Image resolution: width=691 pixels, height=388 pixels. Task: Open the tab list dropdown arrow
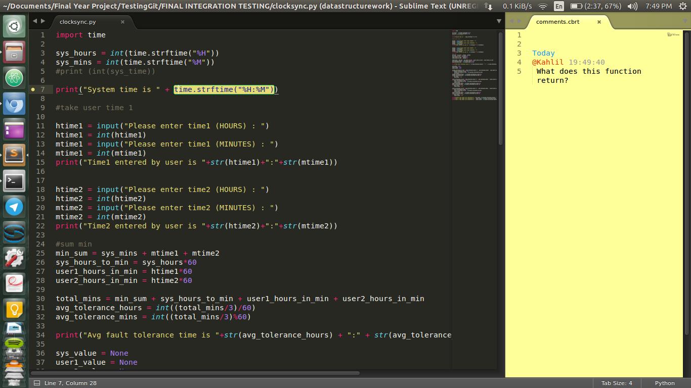[499, 21]
